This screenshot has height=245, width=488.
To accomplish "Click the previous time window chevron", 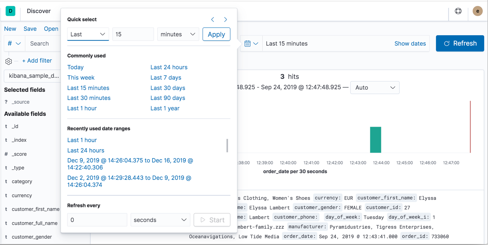I will tap(212, 19).
